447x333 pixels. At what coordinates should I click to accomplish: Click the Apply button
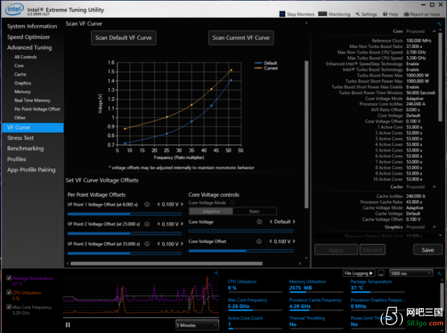click(x=336, y=250)
